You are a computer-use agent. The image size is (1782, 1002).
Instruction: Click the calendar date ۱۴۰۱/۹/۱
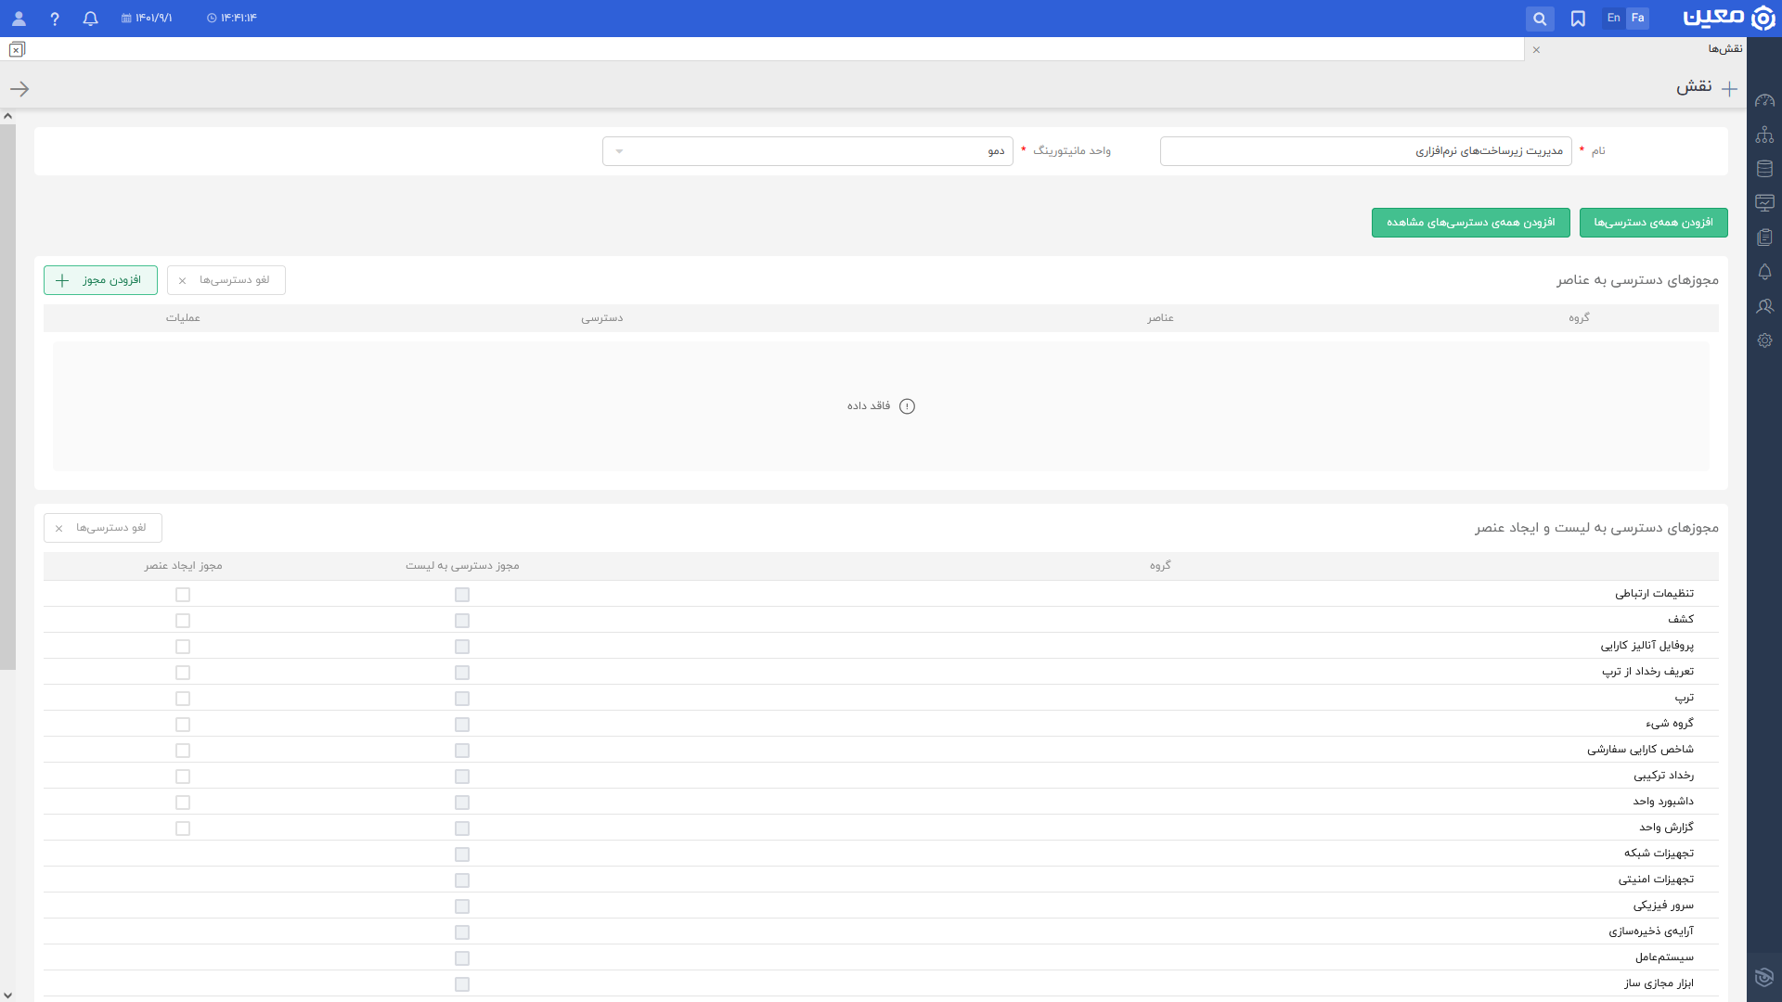tap(147, 19)
